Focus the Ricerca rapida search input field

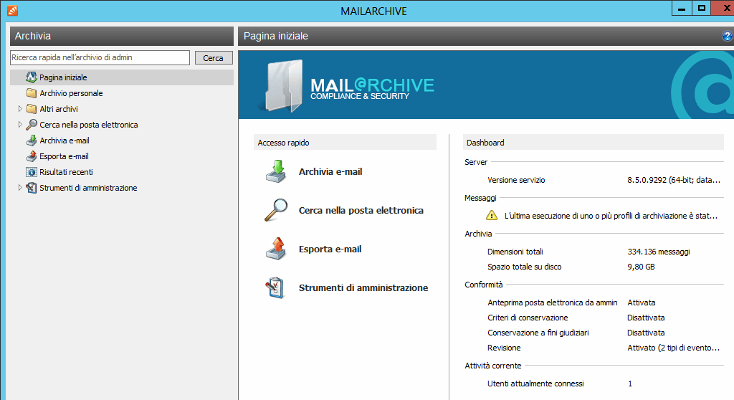point(100,57)
